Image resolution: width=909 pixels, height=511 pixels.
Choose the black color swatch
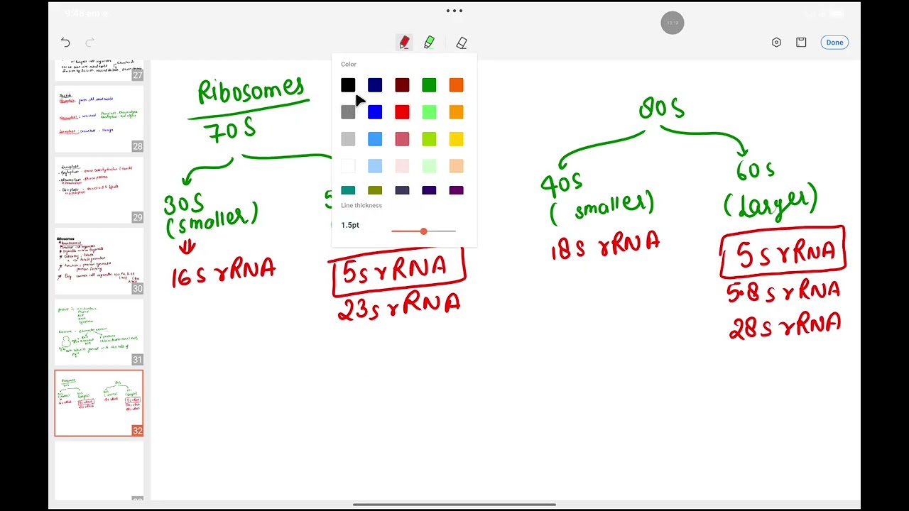[x=348, y=85]
